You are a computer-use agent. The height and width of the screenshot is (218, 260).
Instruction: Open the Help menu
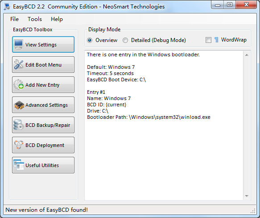pos(57,19)
